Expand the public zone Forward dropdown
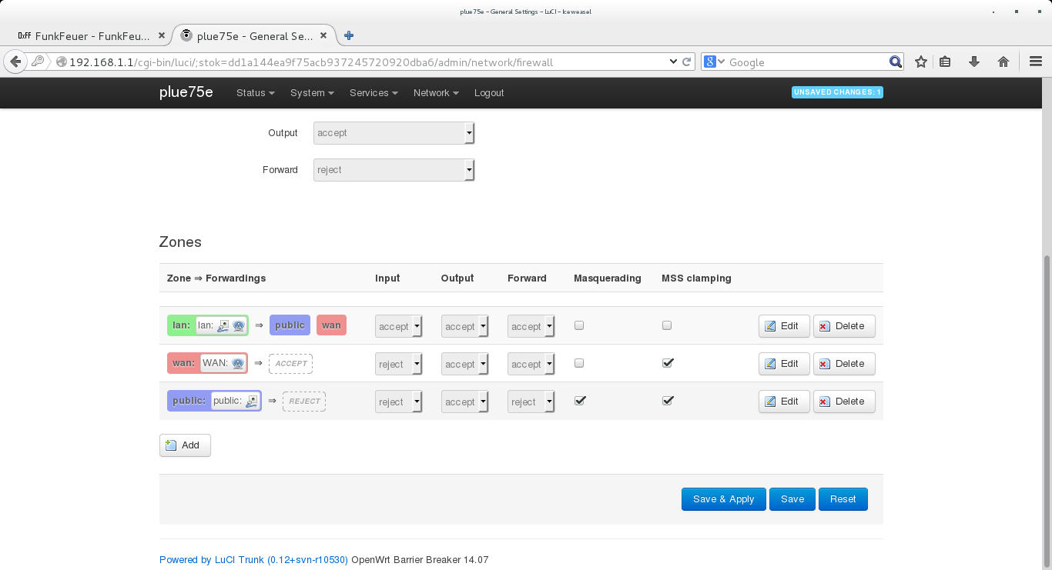The image size is (1052, 570). (x=531, y=402)
